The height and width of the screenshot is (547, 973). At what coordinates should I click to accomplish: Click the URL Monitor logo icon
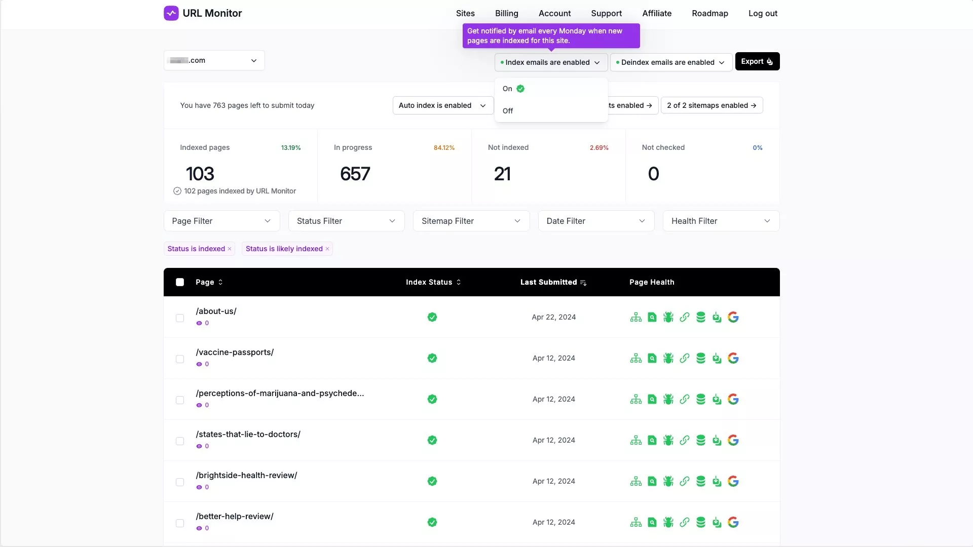click(171, 13)
